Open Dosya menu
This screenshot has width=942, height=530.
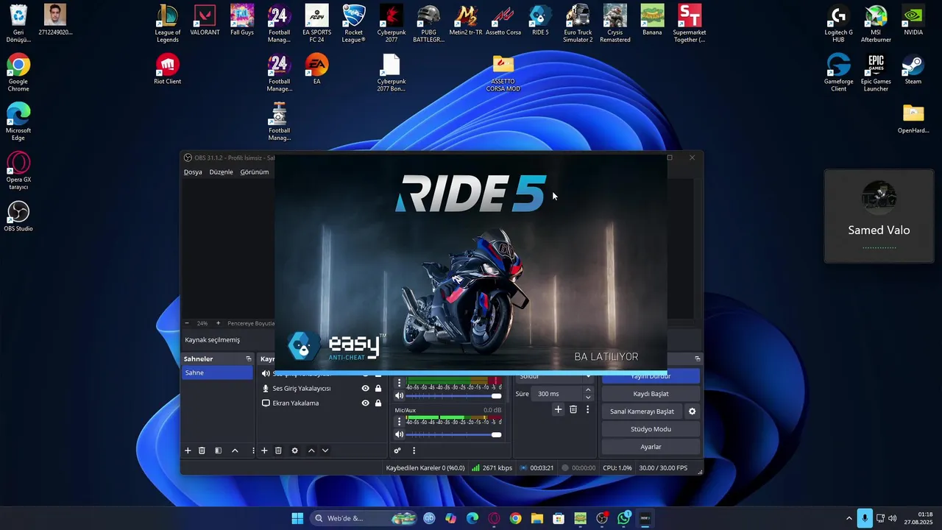[193, 172]
